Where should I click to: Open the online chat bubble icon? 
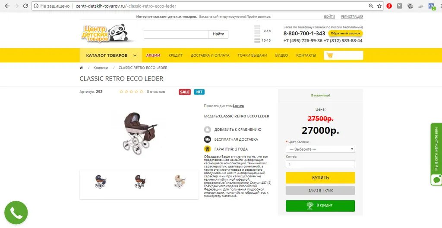437,179
